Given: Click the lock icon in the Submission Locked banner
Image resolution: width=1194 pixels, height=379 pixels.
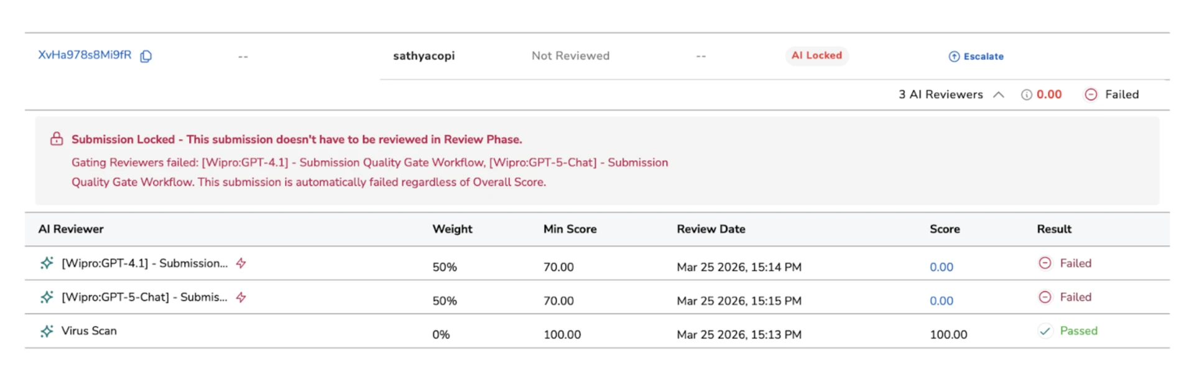Looking at the screenshot, I should tap(57, 139).
